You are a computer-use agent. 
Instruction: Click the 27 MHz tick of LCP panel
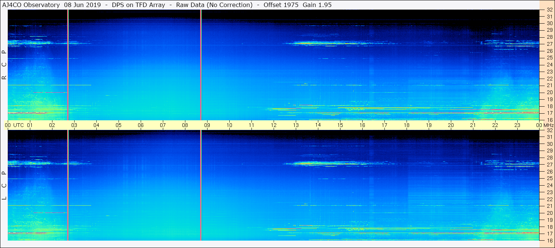(549, 165)
